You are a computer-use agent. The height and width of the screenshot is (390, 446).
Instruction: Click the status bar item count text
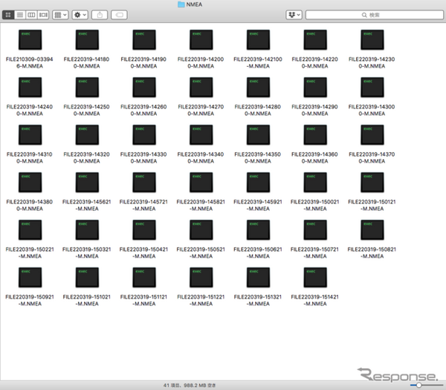click(x=190, y=386)
